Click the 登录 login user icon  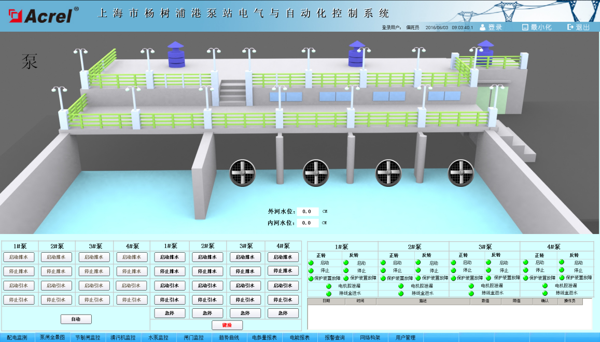[482, 27]
